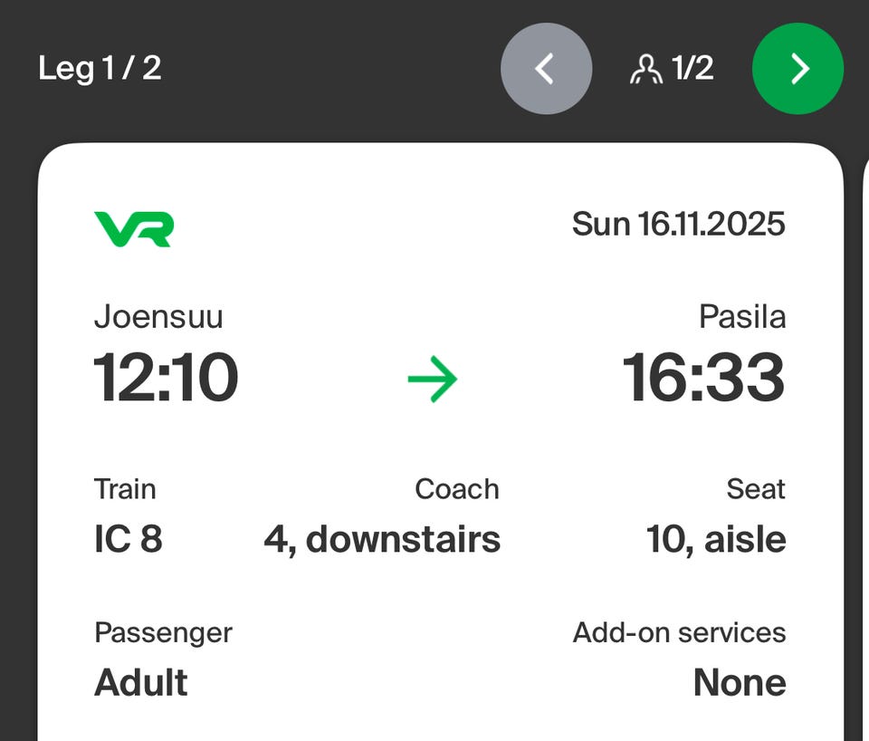Tap the 12:10 departure time
The height and width of the screenshot is (741, 869).
pos(166,378)
